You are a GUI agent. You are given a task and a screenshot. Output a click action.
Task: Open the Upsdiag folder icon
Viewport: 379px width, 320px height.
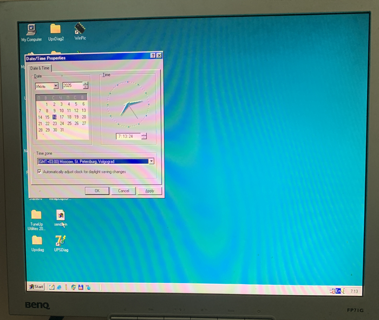[x=37, y=241]
